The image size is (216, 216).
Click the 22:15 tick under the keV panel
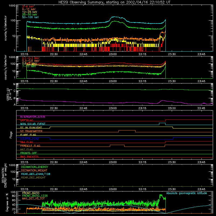pos(24,54)
